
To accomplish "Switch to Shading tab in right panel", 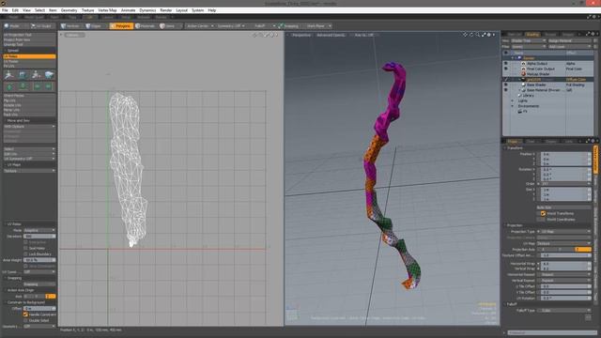I will coord(532,34).
